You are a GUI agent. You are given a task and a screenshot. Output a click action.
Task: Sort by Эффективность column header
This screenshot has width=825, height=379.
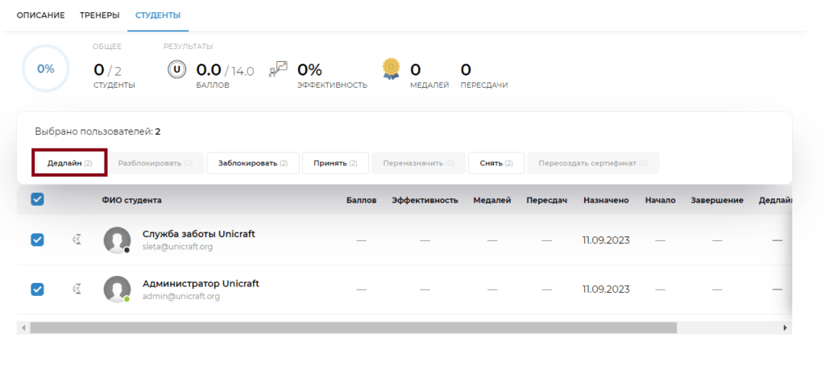click(x=425, y=200)
